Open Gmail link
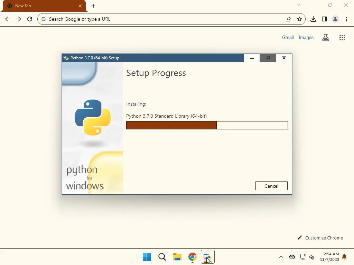This screenshot has width=354, height=265. (288, 37)
